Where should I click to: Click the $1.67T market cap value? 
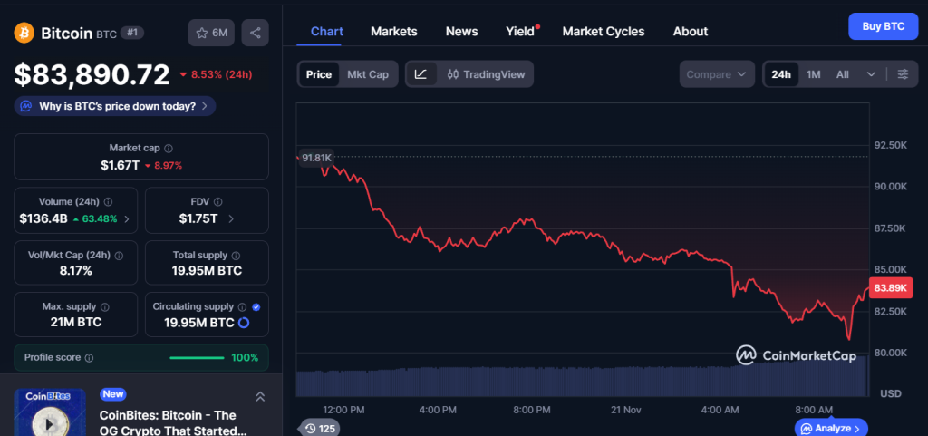coord(121,165)
